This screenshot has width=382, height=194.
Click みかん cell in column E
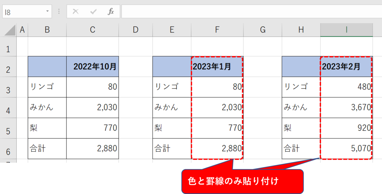172,107
